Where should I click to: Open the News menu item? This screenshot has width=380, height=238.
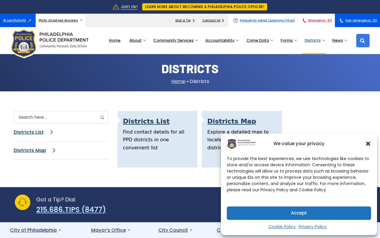pyautogui.click(x=338, y=40)
